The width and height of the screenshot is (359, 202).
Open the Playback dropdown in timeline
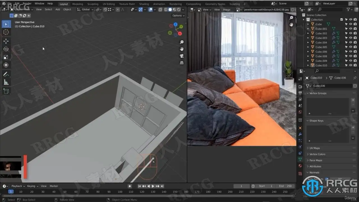[x=18, y=186]
